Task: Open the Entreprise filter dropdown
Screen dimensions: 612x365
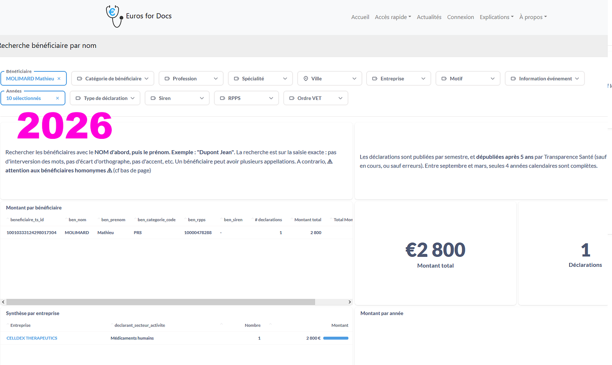Action: 398,78
